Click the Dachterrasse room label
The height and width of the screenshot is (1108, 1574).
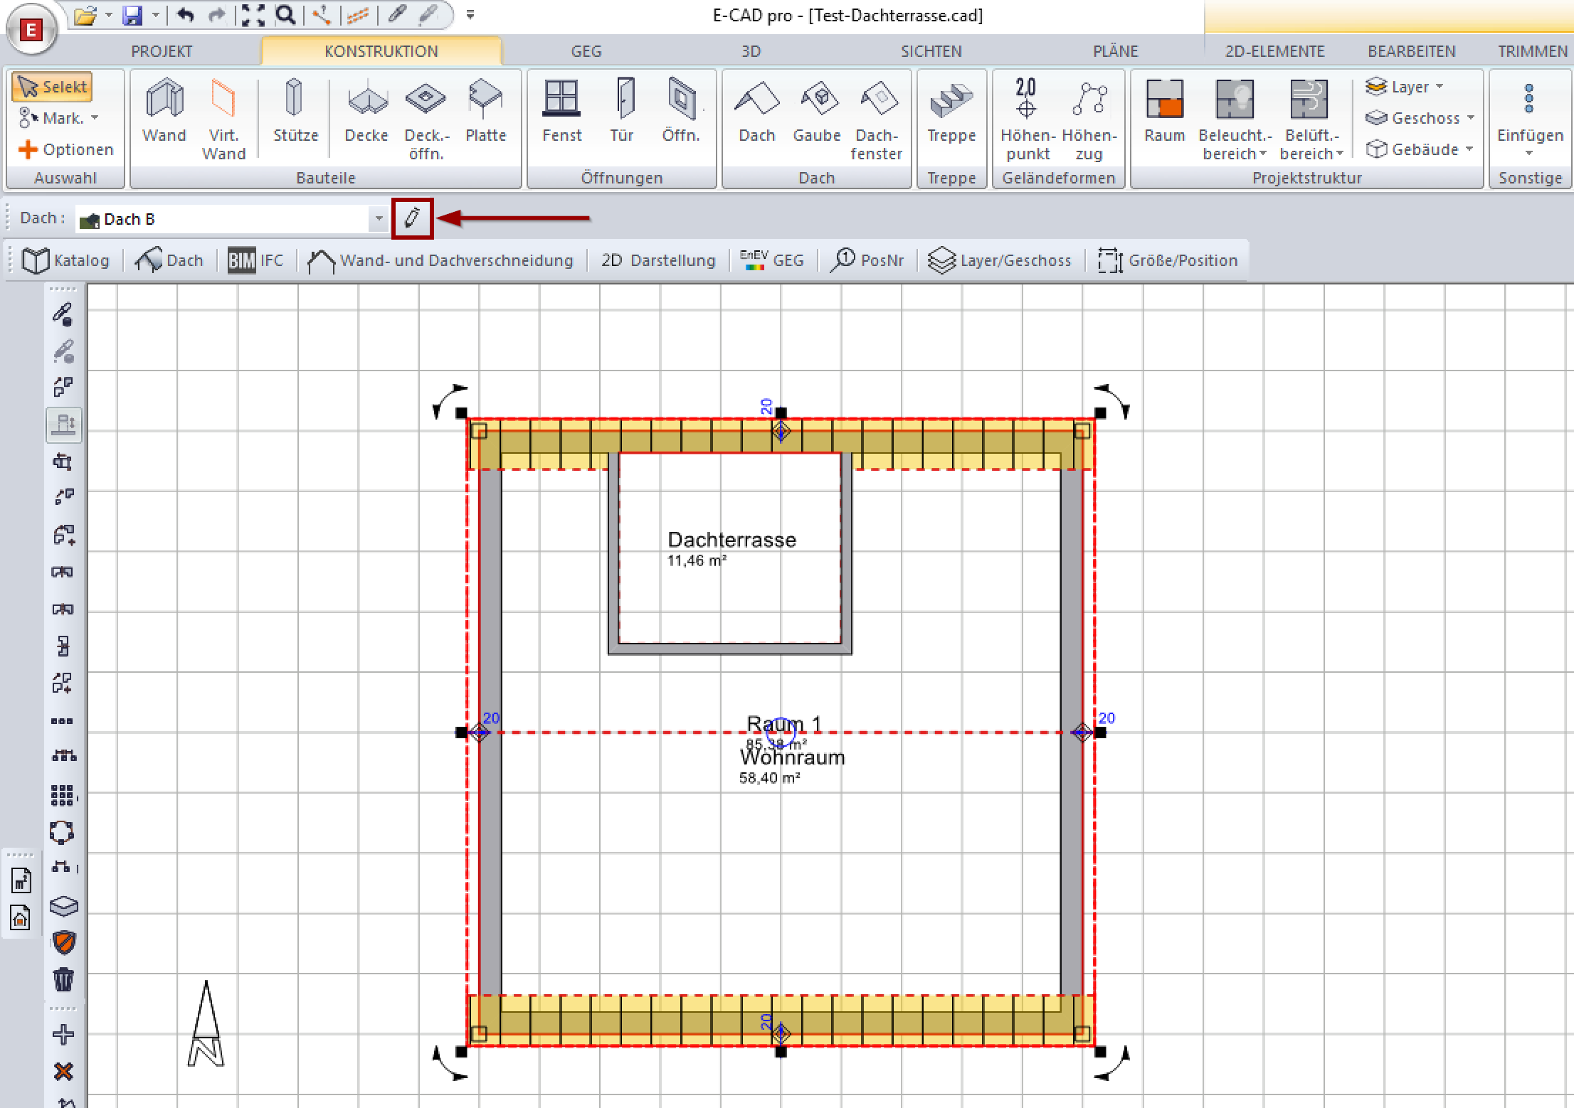(731, 540)
